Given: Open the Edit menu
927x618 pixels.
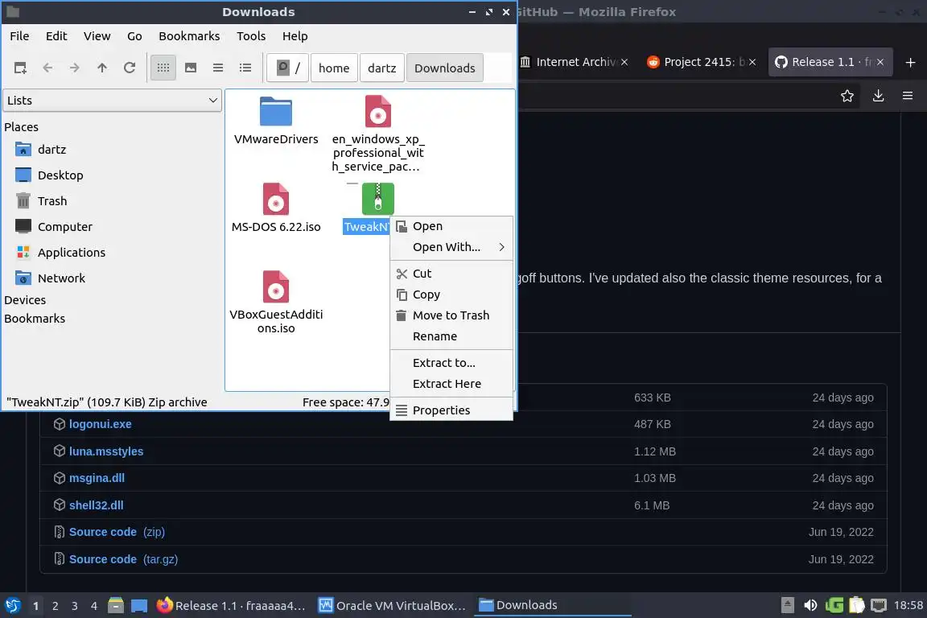Looking at the screenshot, I should pos(56,36).
